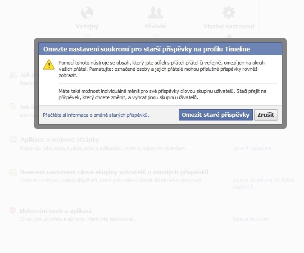Cancel dialog with Zrušit button

(x=266, y=115)
